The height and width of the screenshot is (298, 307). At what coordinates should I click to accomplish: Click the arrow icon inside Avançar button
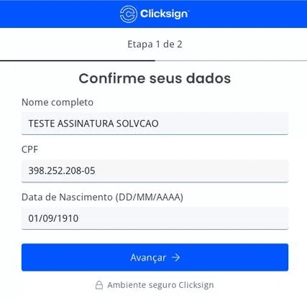point(175,258)
